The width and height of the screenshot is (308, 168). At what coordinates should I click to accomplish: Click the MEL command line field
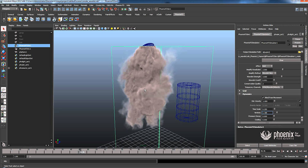tap(83, 161)
